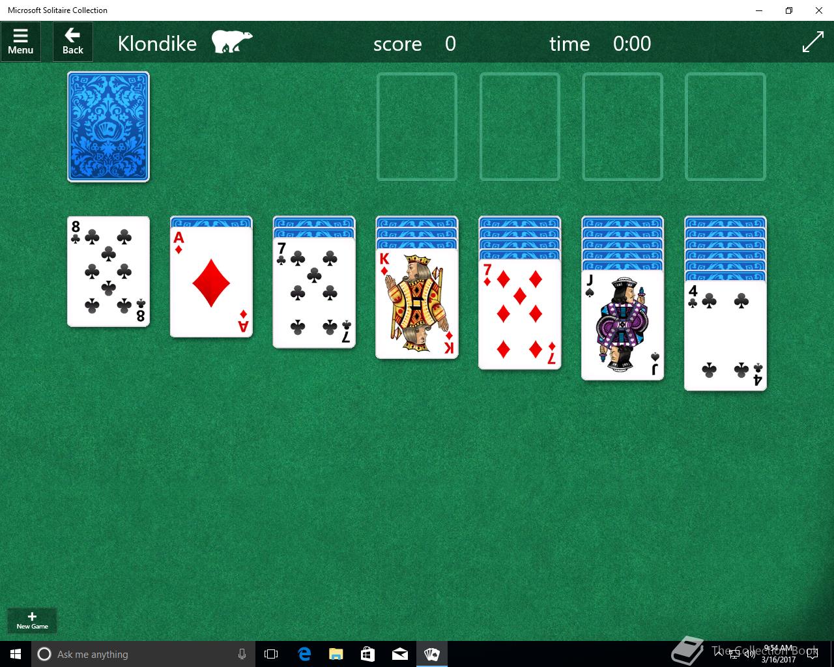The image size is (834, 667).
Task: Open File Explorer from taskbar
Action: pyautogui.click(x=336, y=654)
